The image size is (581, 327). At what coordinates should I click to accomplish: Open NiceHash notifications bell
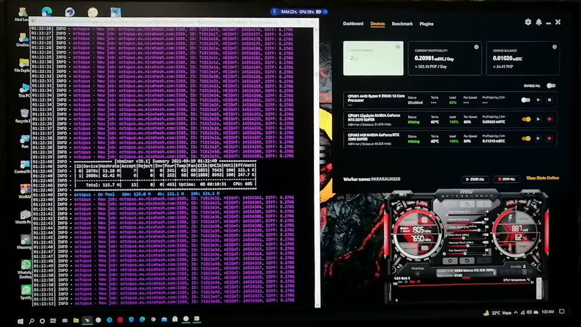(x=538, y=22)
